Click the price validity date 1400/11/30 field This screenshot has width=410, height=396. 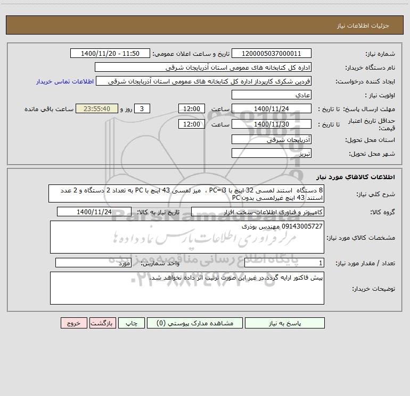tap(272, 124)
